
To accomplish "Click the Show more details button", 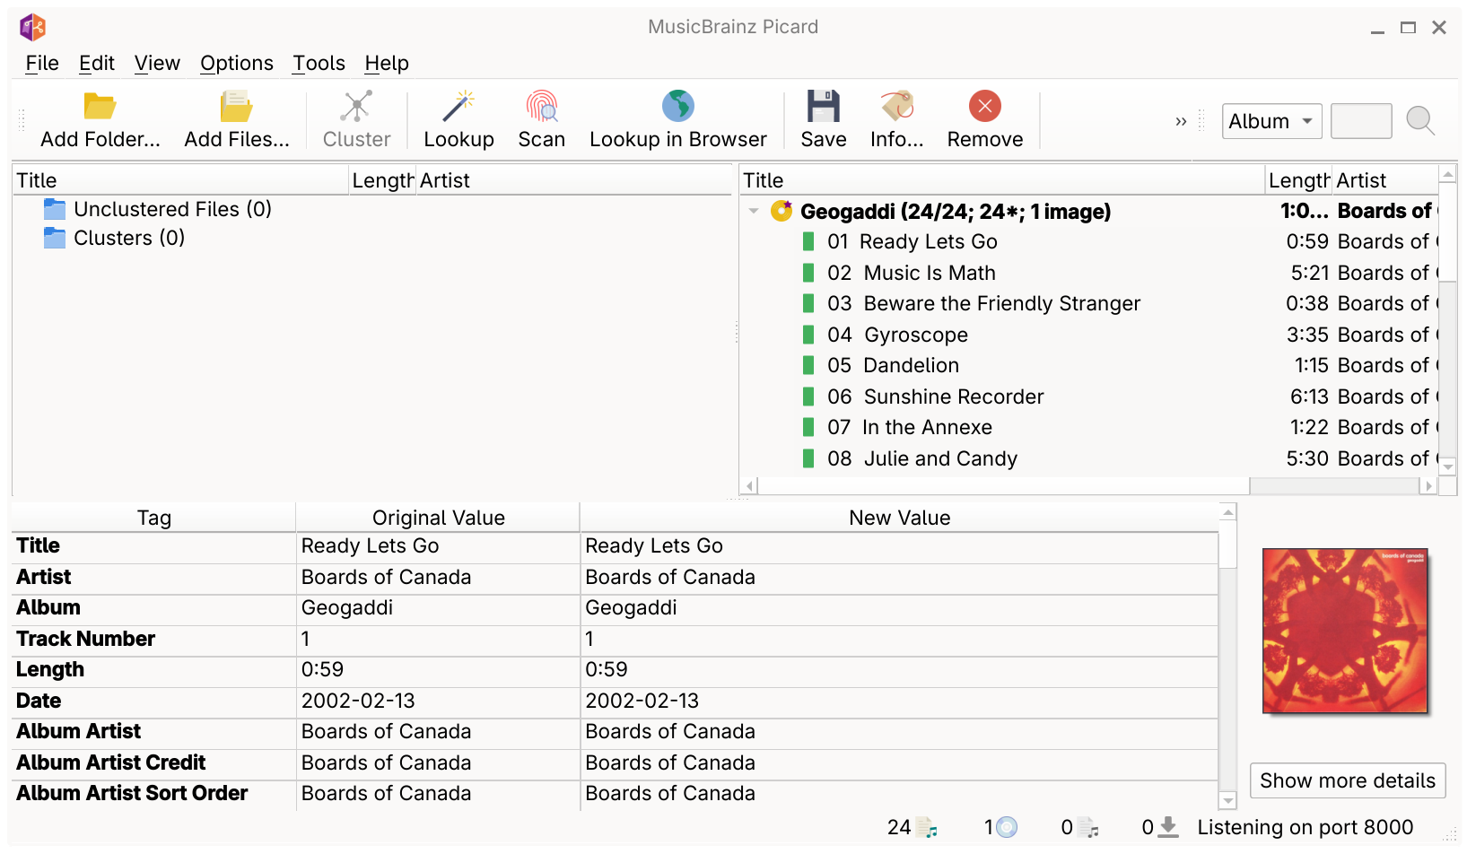I will click(1347, 780).
